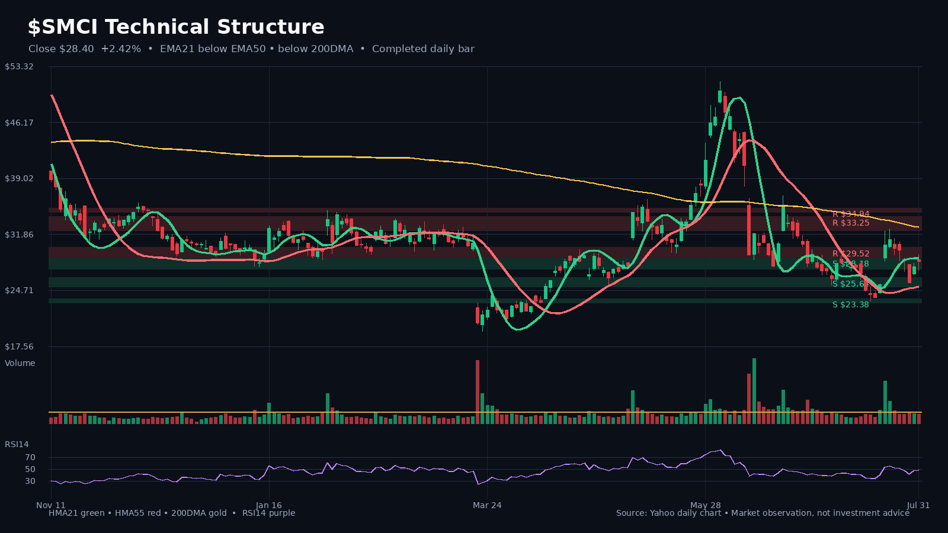This screenshot has height=533, width=948.
Task: Select the "$46.17" price axis label
Action: click(x=19, y=123)
